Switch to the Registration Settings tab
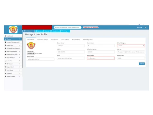This screenshot has width=153, height=115. [x=43, y=40]
